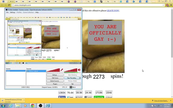Reload the page in Chrome
The height and width of the screenshot is (108, 173).
pos(9,5)
